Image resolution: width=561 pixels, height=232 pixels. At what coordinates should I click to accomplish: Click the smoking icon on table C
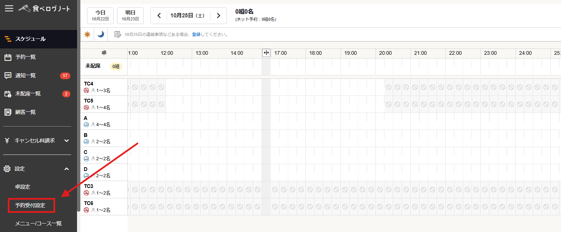[86, 159]
